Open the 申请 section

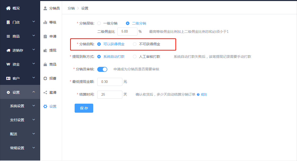click(53, 36)
